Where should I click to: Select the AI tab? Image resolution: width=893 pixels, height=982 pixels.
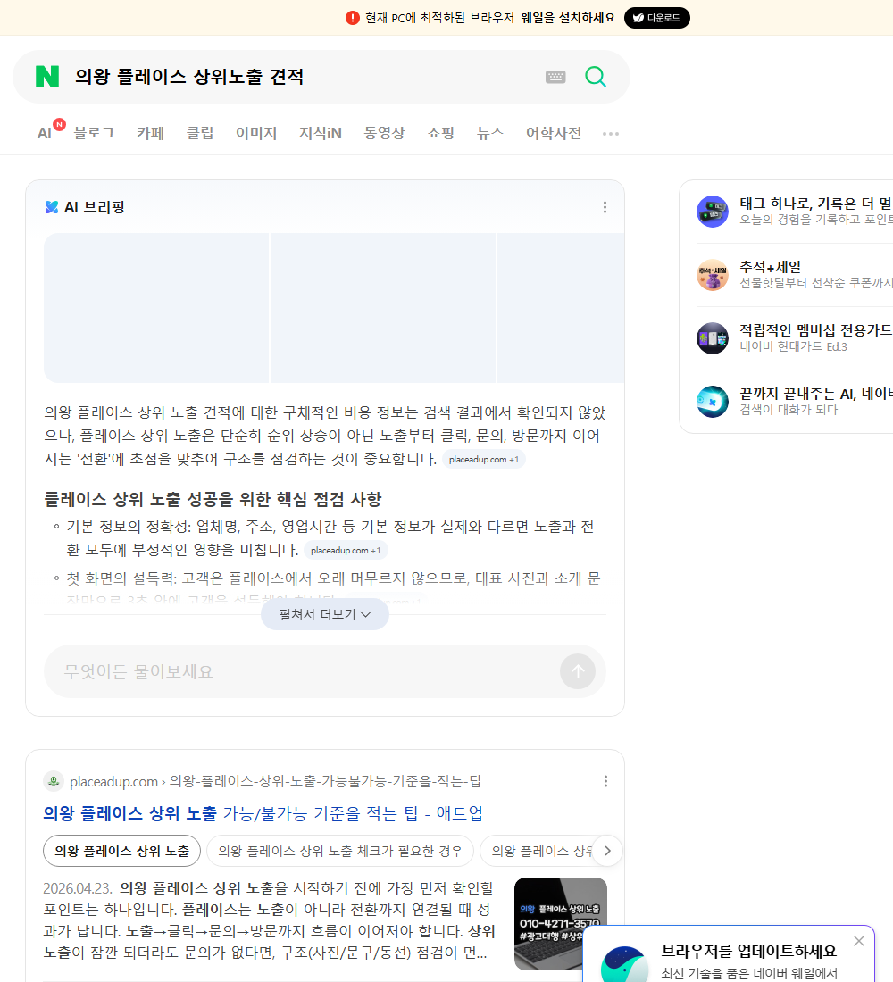point(45,133)
